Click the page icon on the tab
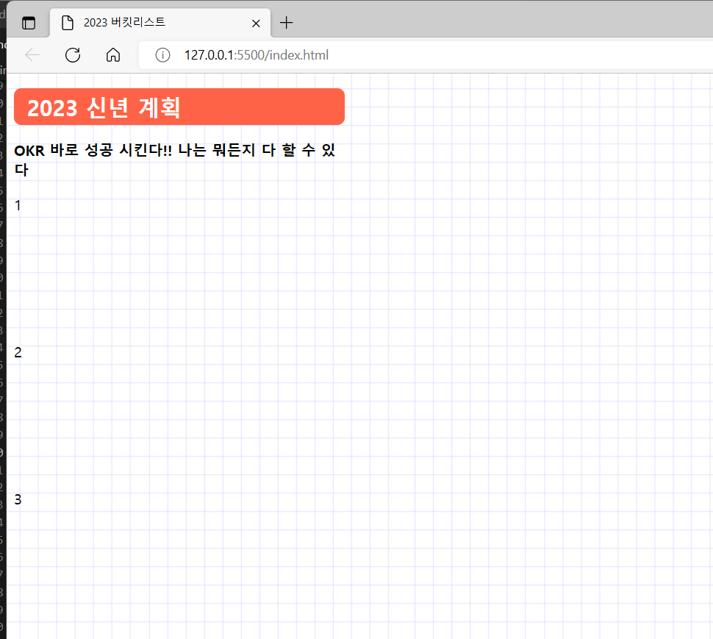This screenshot has width=713, height=639. 68,23
